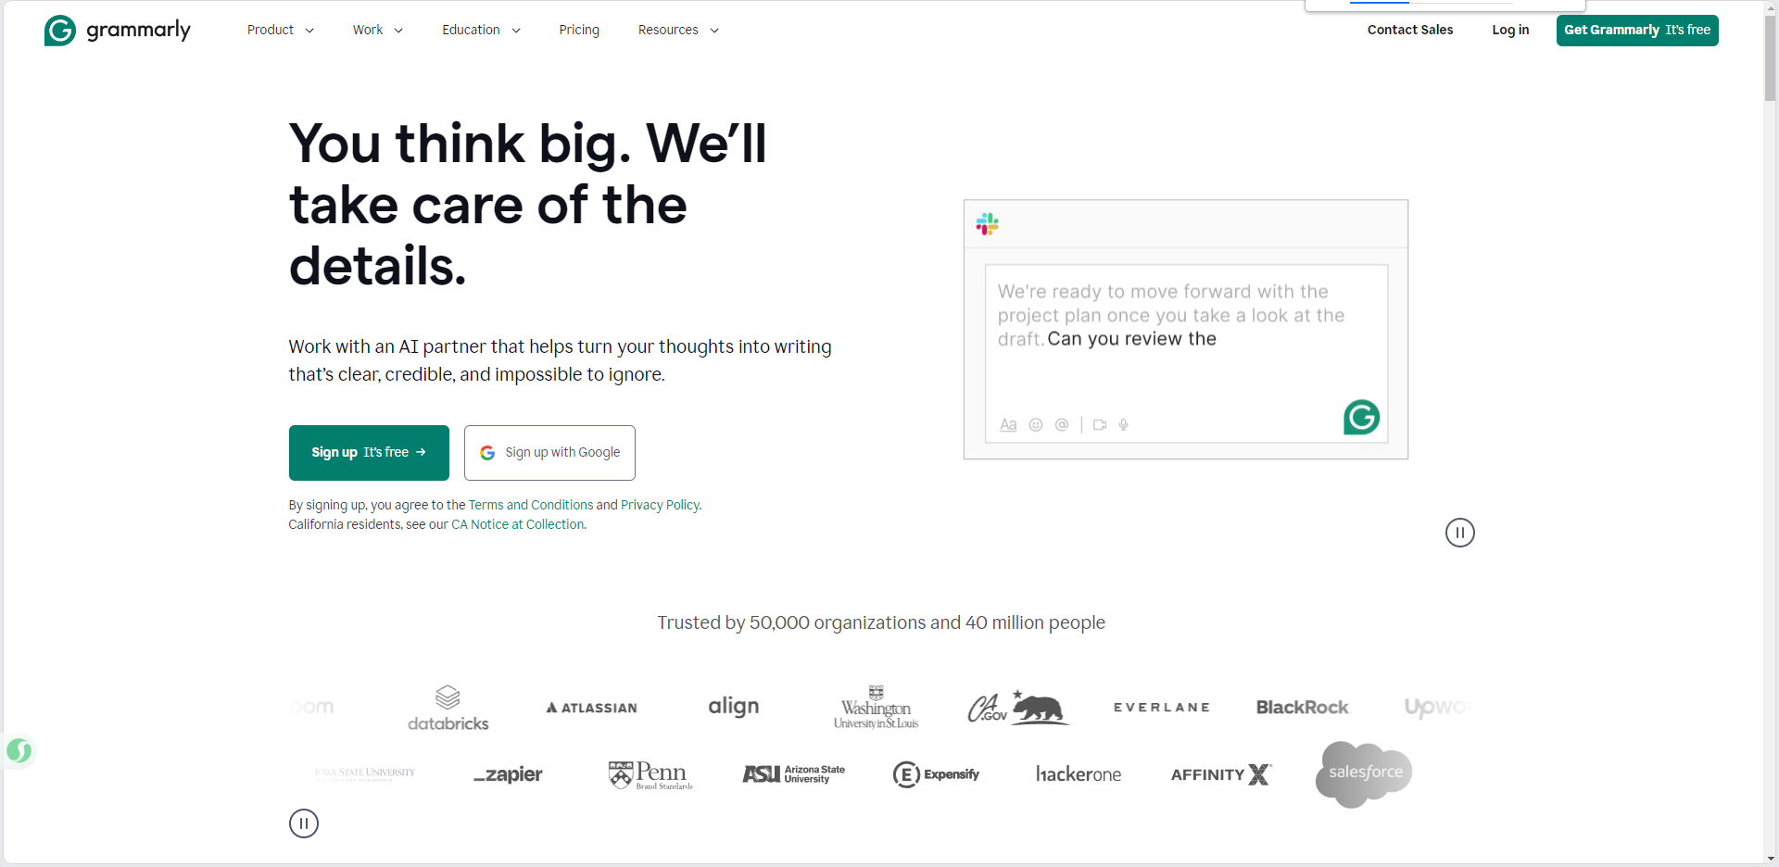
Task: Open the Resources dropdown menu
Action: click(677, 31)
